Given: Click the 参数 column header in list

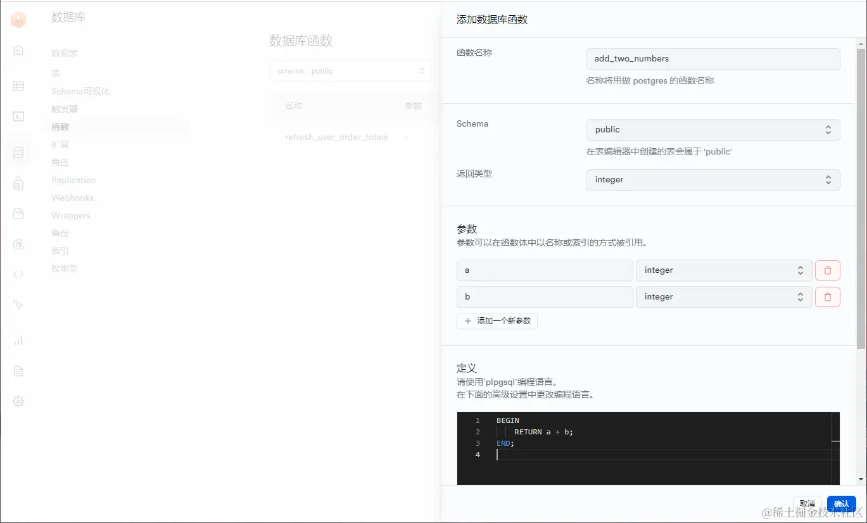Looking at the screenshot, I should (414, 106).
